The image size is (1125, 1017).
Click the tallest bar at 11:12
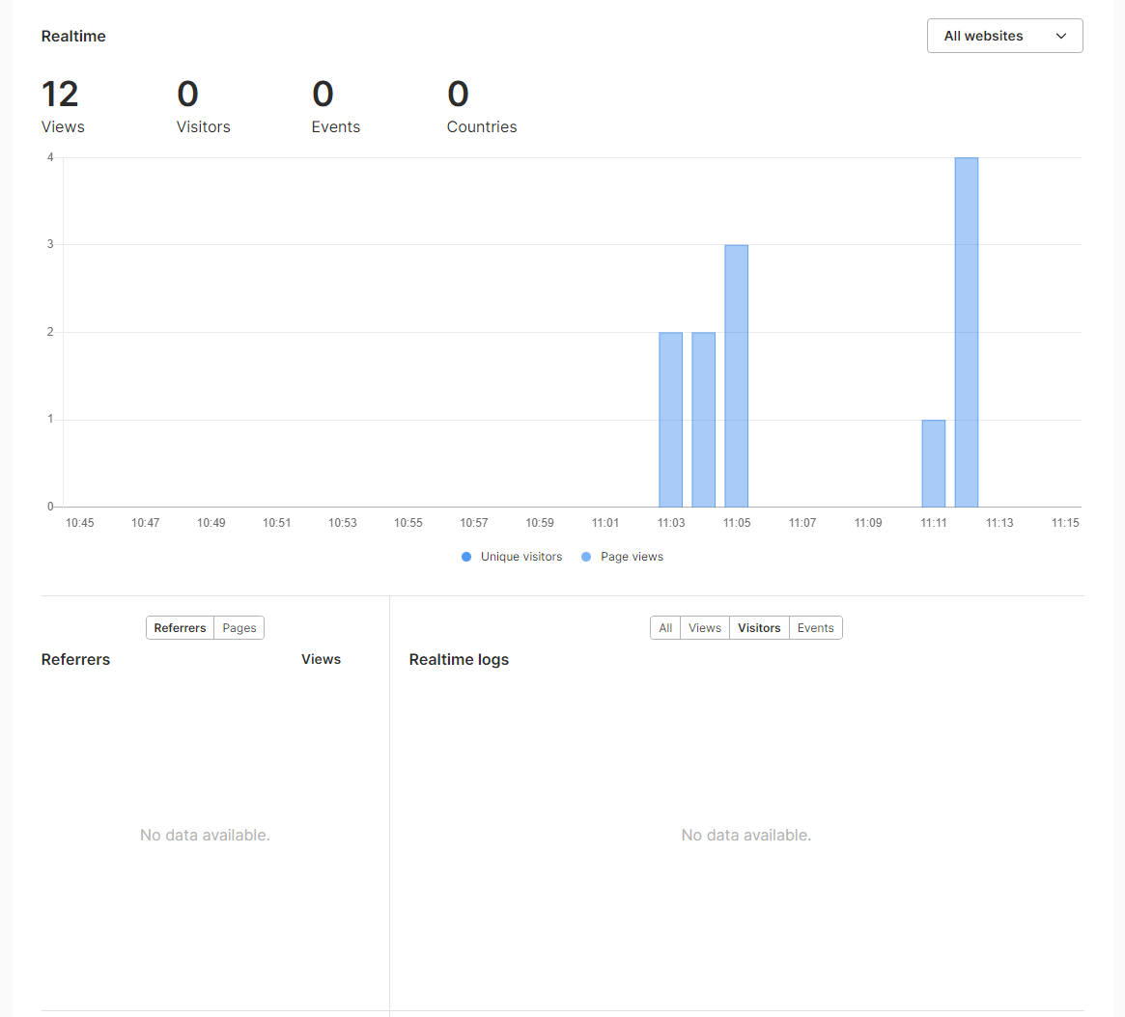[x=967, y=332]
